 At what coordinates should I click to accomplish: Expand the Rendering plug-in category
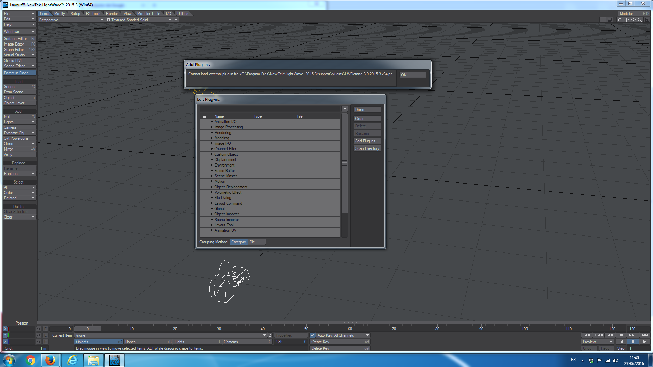tap(212, 133)
